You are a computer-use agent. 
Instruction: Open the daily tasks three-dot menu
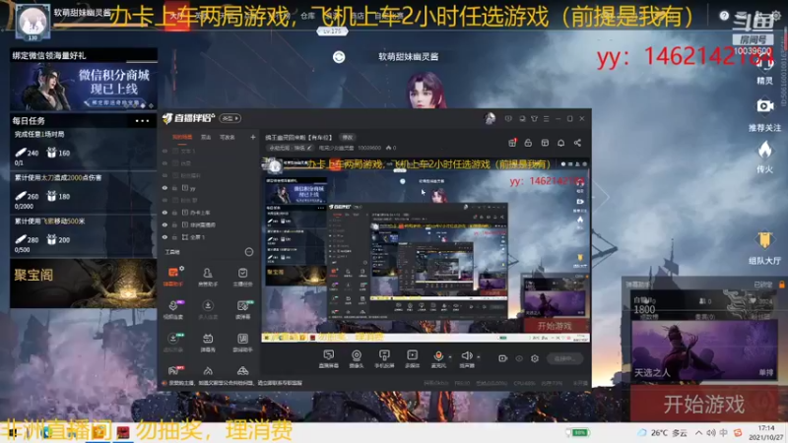[x=142, y=121]
